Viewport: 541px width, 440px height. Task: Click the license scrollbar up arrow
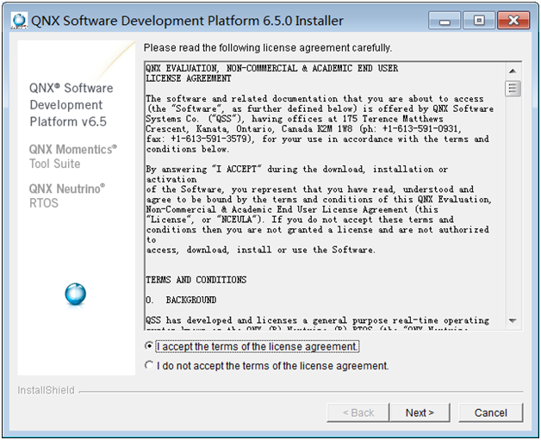[513, 71]
